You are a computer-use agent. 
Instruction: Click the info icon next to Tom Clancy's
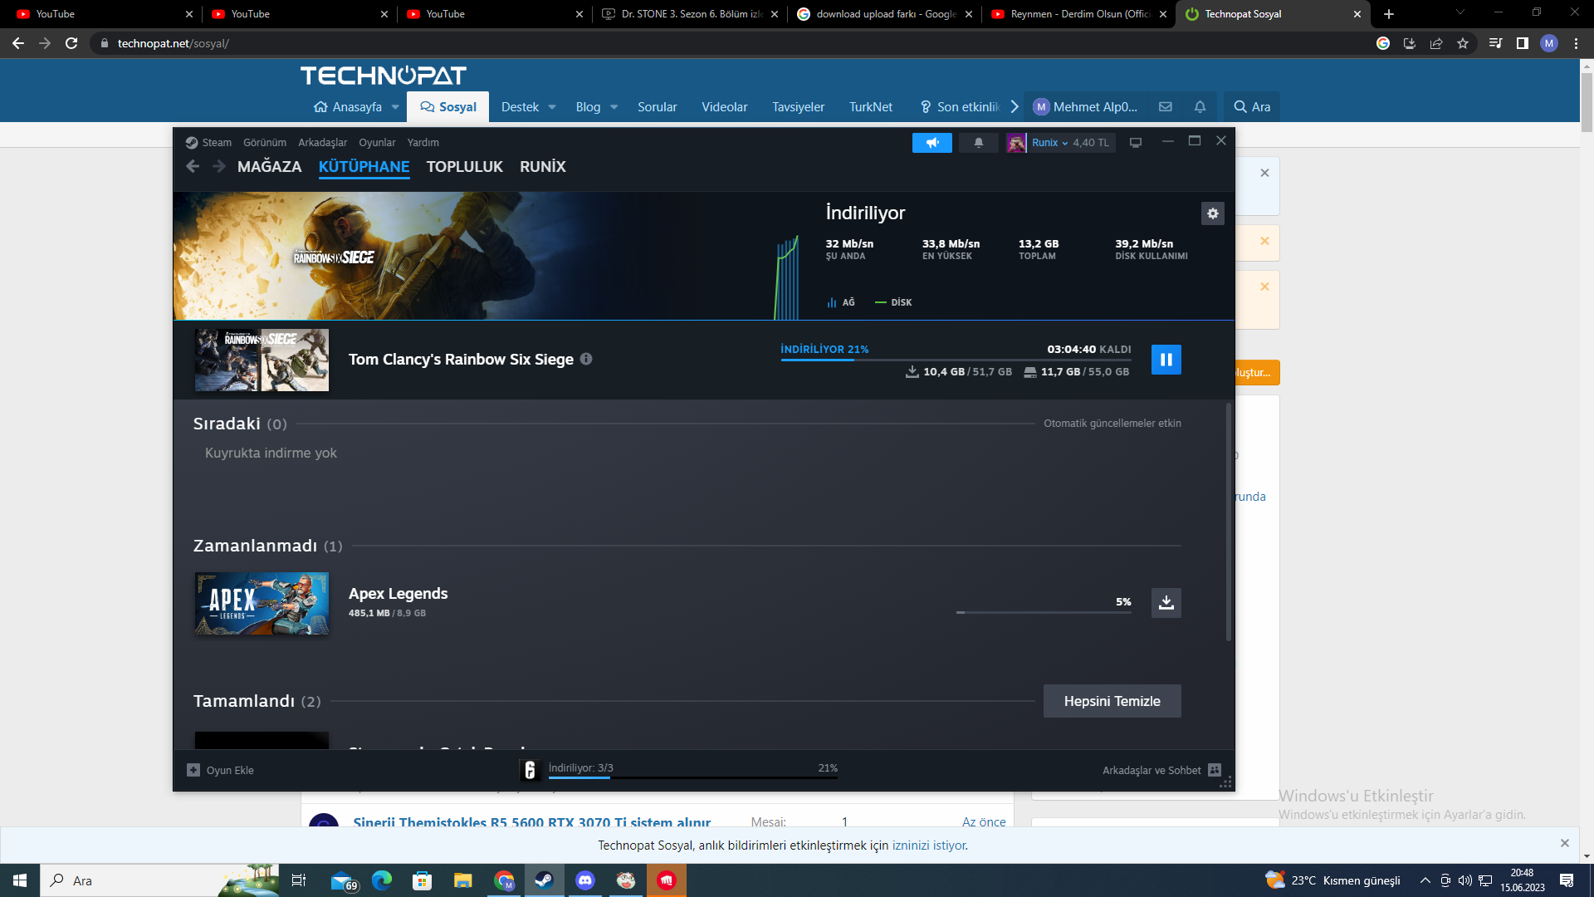587,359
